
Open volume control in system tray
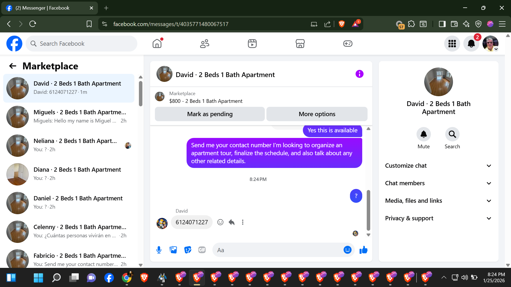pos(464,277)
